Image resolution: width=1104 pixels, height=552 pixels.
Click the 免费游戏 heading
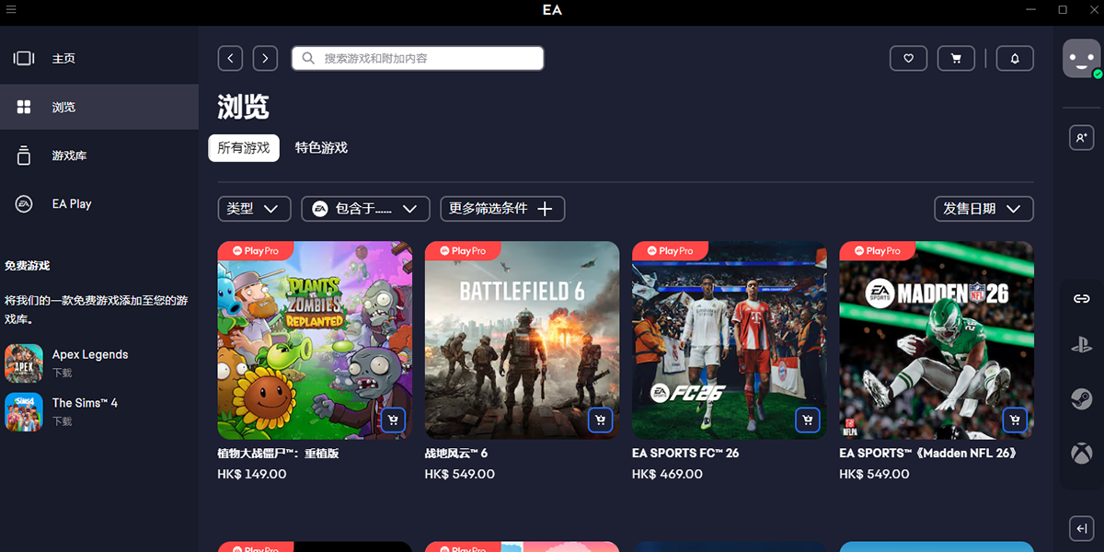[x=28, y=266]
